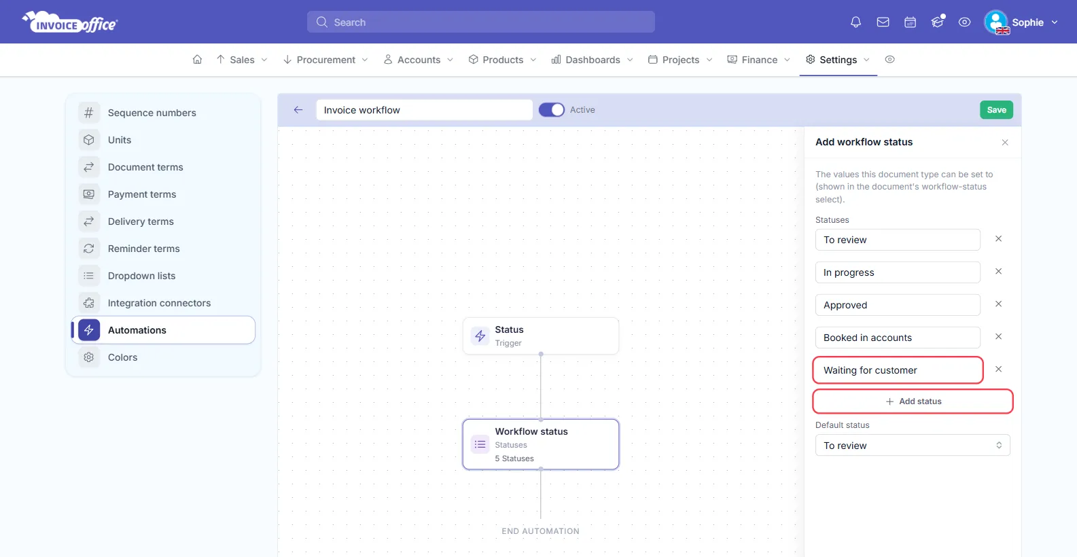Screen dimensions: 1077x557
Task: Open the Finance menu
Action: (759, 60)
